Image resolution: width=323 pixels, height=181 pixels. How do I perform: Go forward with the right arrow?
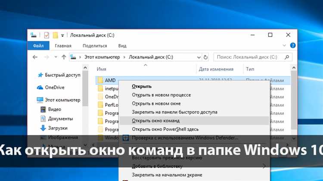click(x=47, y=57)
